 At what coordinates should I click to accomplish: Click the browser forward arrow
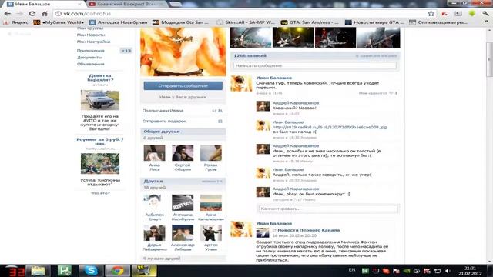19,14
